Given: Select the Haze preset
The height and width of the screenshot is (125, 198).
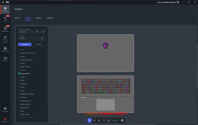Looking at the screenshot, I should pyautogui.click(x=21, y=87).
